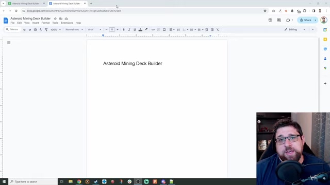Activate the paint format tool

click(46, 30)
